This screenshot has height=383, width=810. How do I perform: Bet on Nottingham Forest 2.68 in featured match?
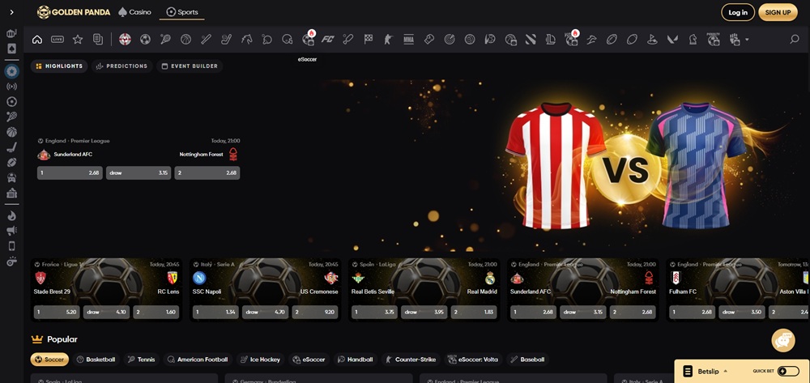(x=207, y=173)
